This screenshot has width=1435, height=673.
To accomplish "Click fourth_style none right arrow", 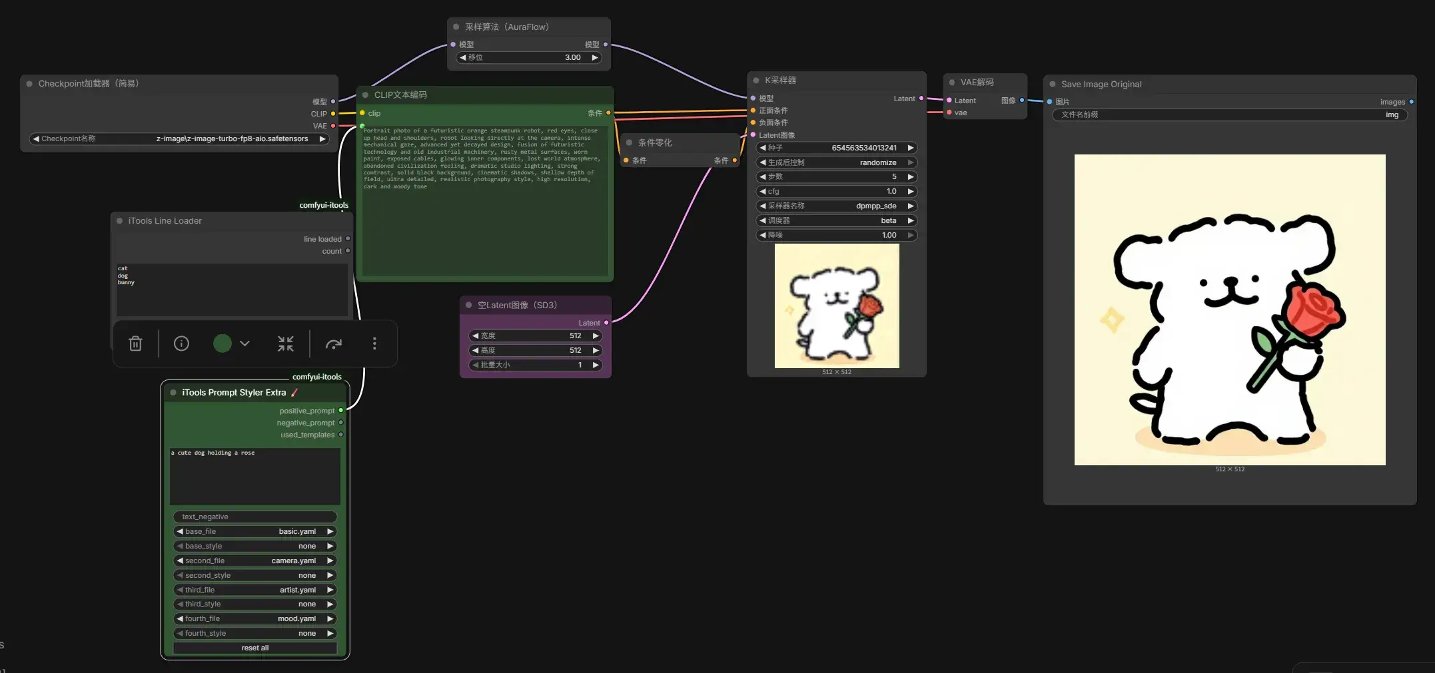I will click(x=330, y=634).
